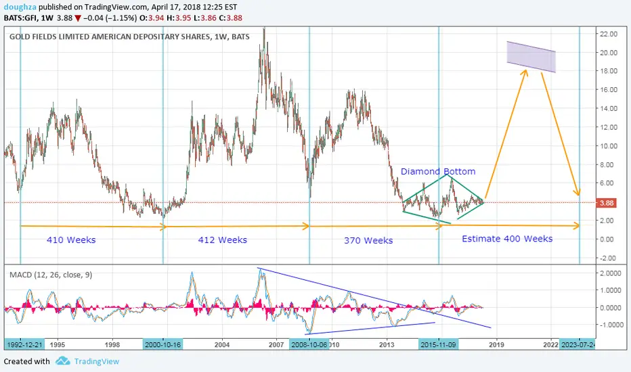Click the Estimate 400 Weeks label
Image resolution: width=631 pixels, height=372 pixels.
[x=507, y=239]
